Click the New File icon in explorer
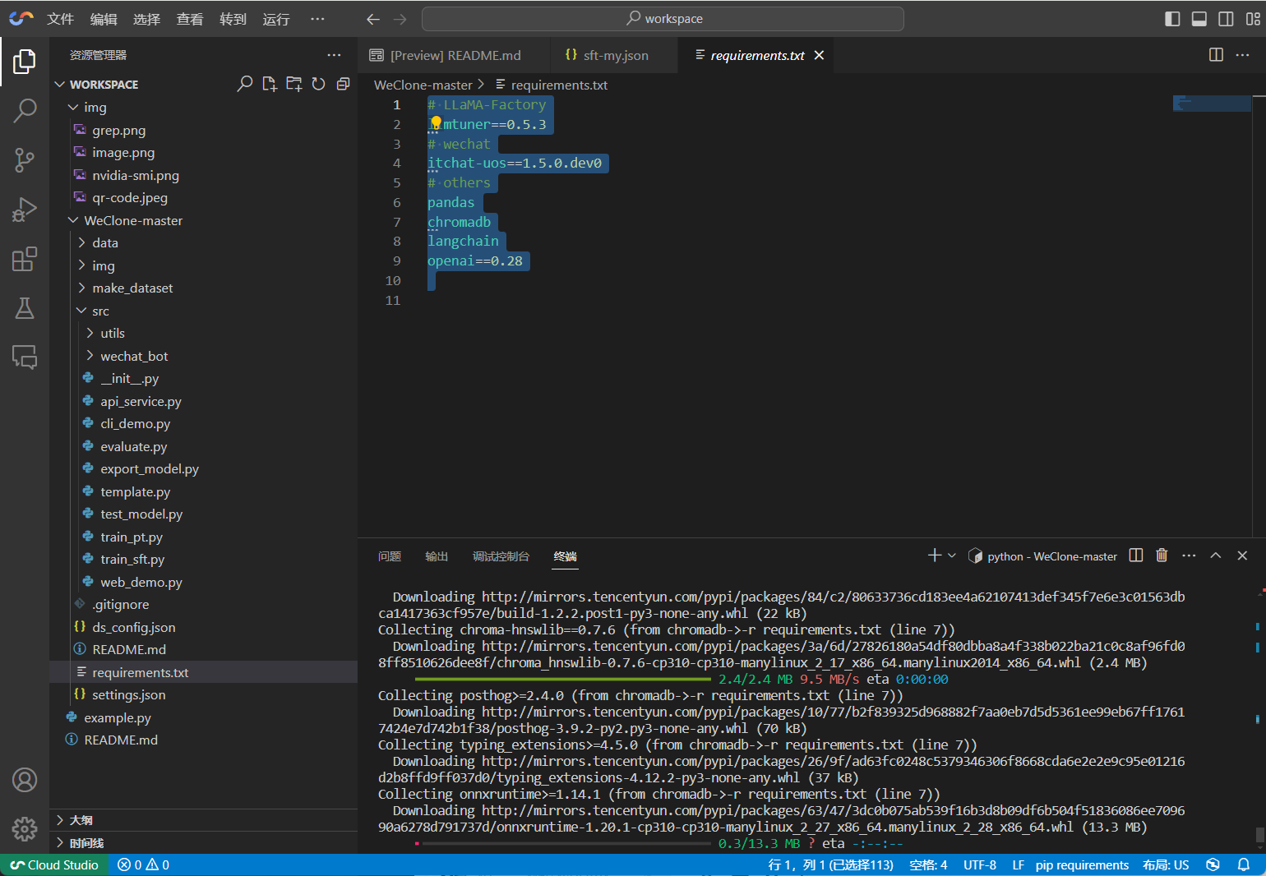 pos(269,84)
